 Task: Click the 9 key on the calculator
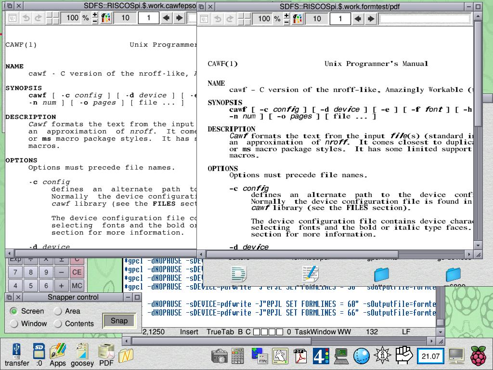point(46,272)
